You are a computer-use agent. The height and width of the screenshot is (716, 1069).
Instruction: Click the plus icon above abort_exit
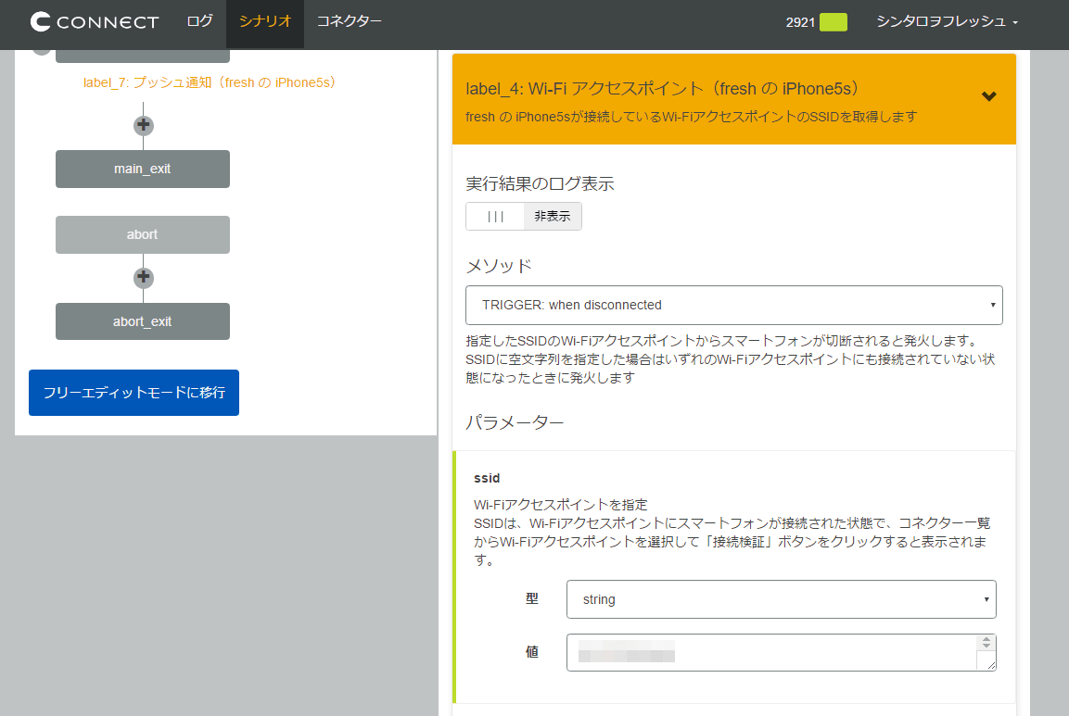pyautogui.click(x=143, y=278)
